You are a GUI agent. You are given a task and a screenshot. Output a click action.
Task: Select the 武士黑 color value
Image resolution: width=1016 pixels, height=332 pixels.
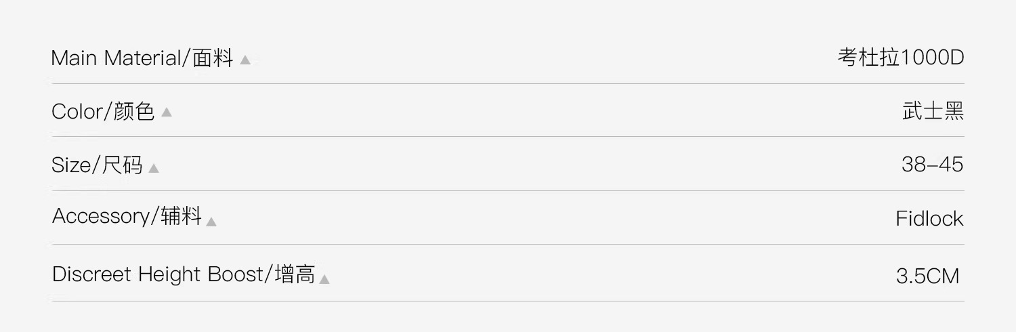tap(933, 111)
